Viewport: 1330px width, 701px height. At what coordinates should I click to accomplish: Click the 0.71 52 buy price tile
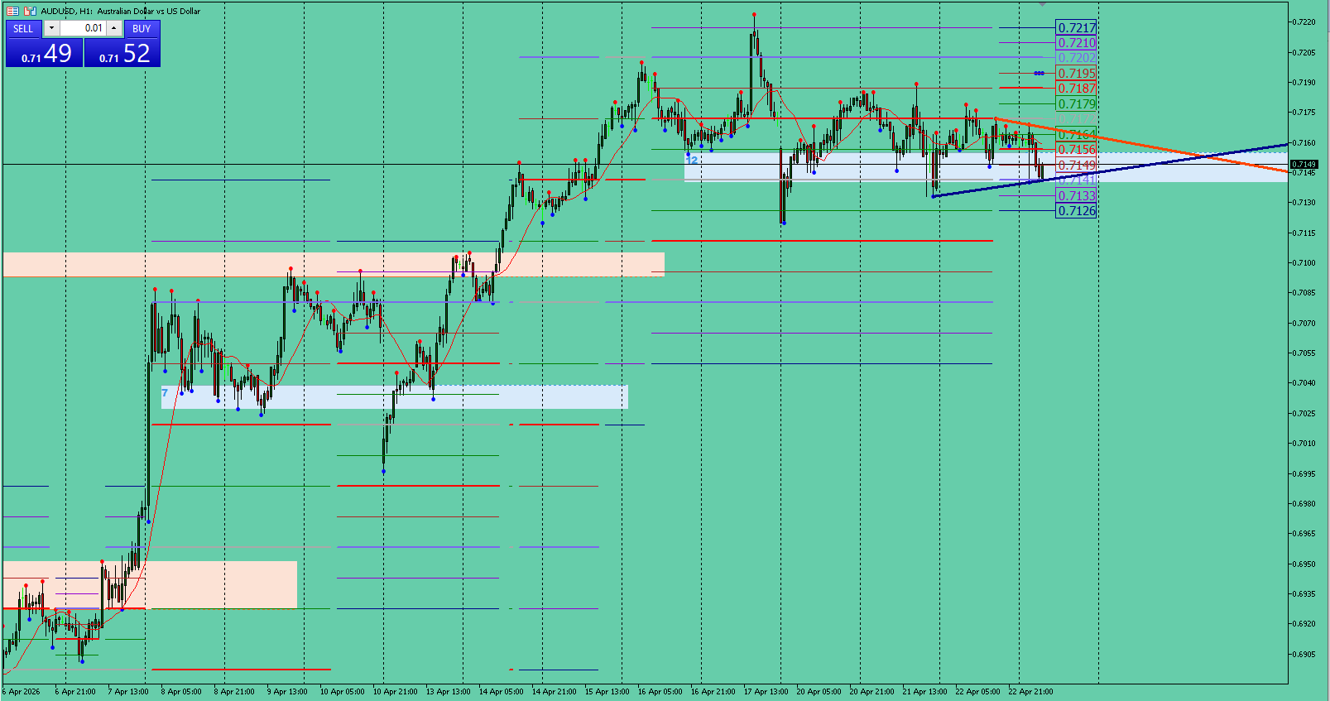click(x=122, y=53)
